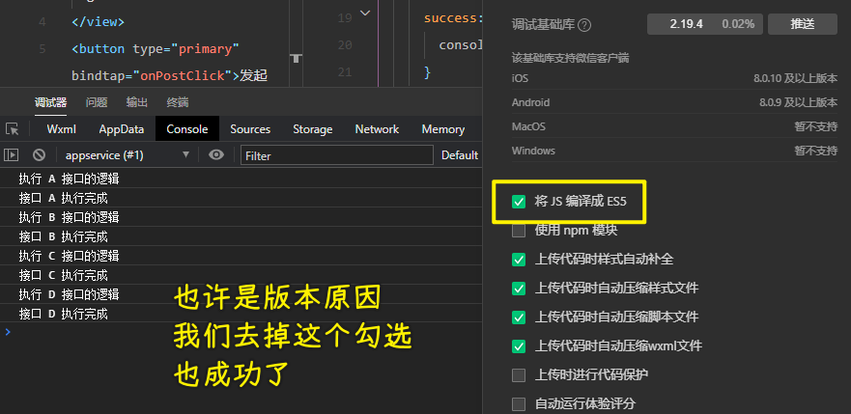Click the Windows 暂不支持 row
The height and width of the screenshot is (414, 851).
(x=674, y=151)
